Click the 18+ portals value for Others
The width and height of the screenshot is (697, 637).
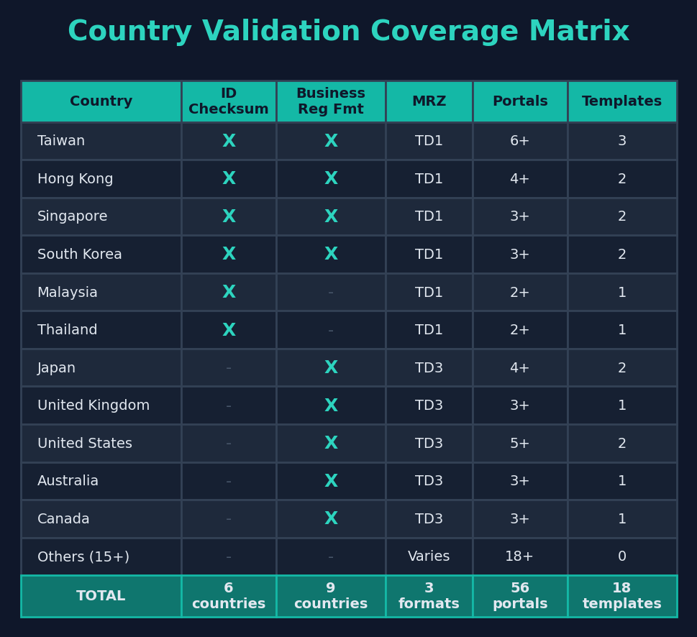click(x=520, y=556)
